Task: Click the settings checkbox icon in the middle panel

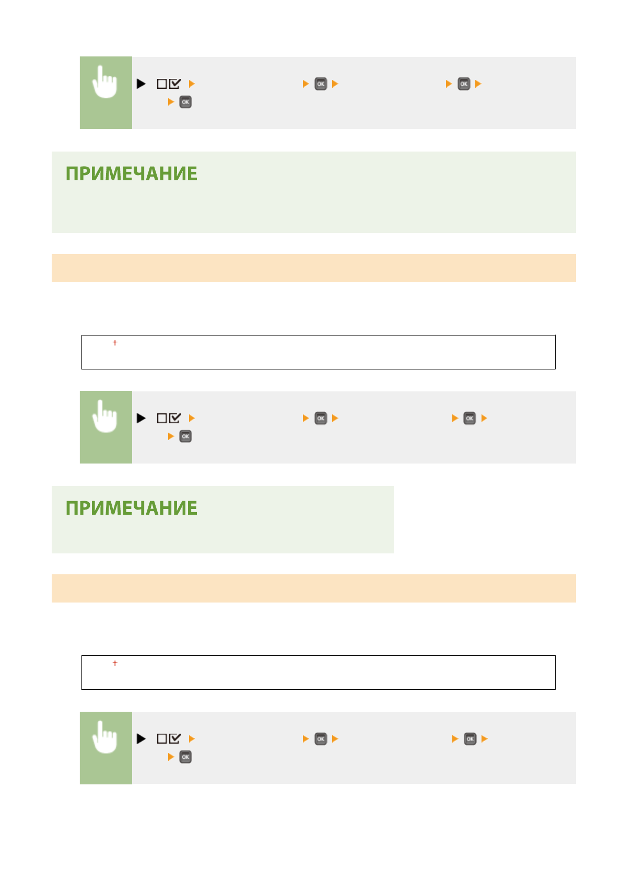Action: (169, 418)
